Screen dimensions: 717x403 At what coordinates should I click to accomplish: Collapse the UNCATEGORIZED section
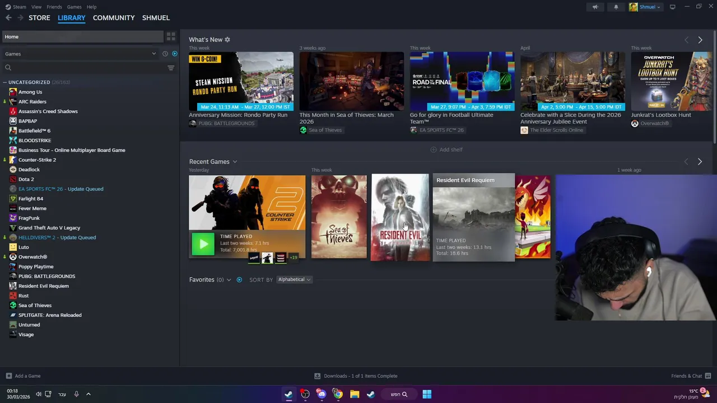pyautogui.click(x=6, y=82)
